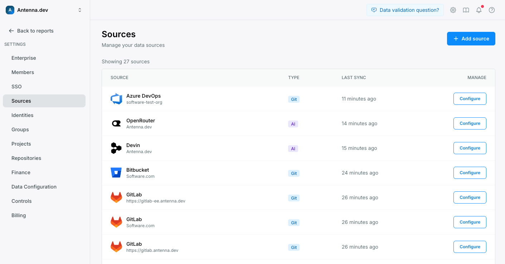Click the Last Sync column header

[354, 78]
